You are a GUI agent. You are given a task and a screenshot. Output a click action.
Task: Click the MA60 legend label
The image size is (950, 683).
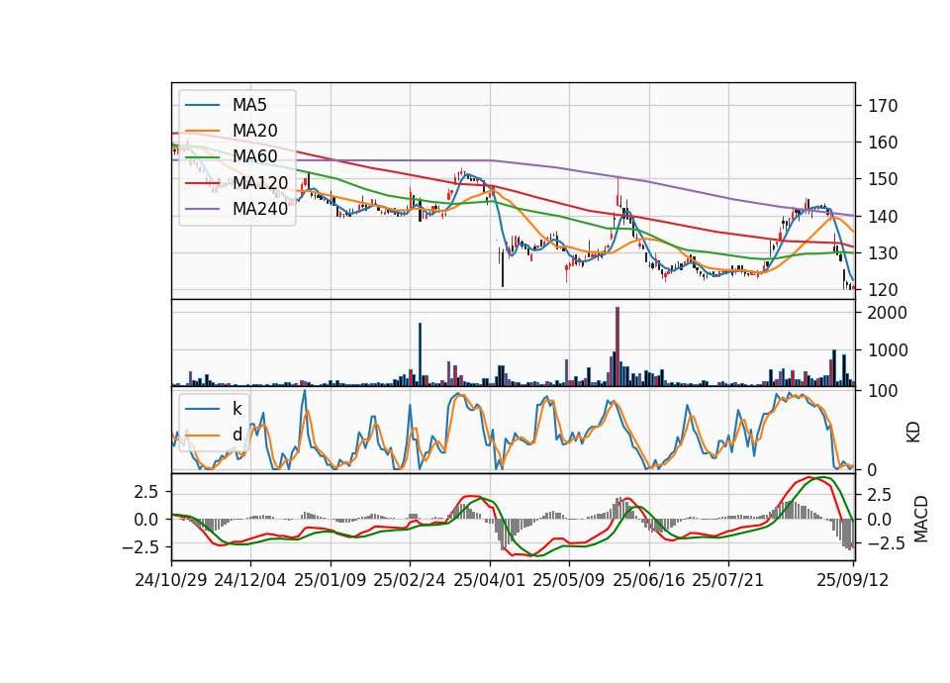[254, 156]
